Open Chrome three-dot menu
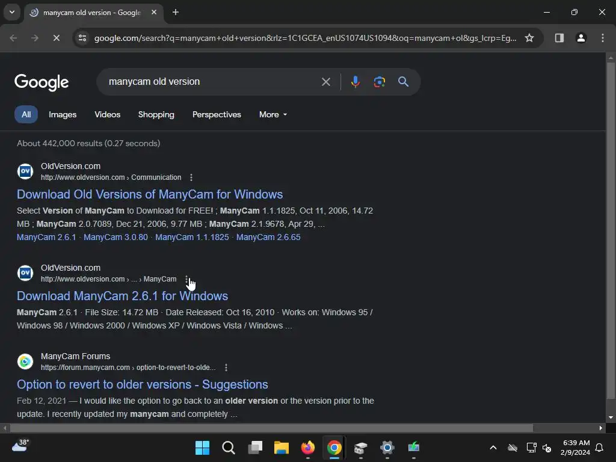616x462 pixels. coord(603,38)
